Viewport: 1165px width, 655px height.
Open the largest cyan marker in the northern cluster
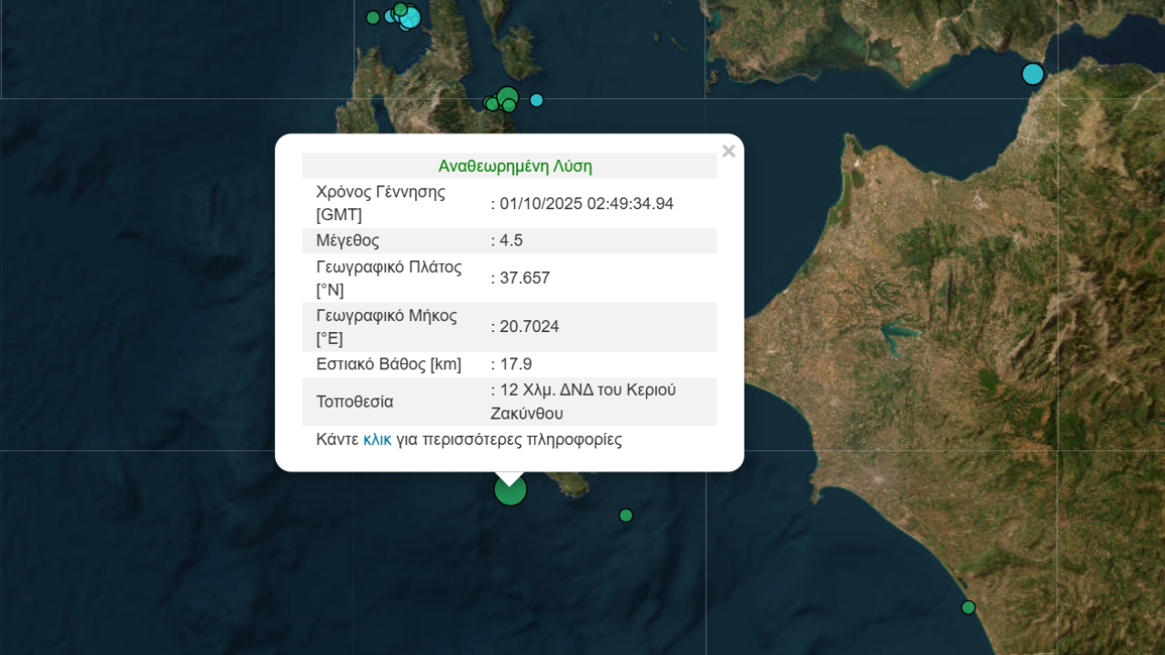click(410, 17)
